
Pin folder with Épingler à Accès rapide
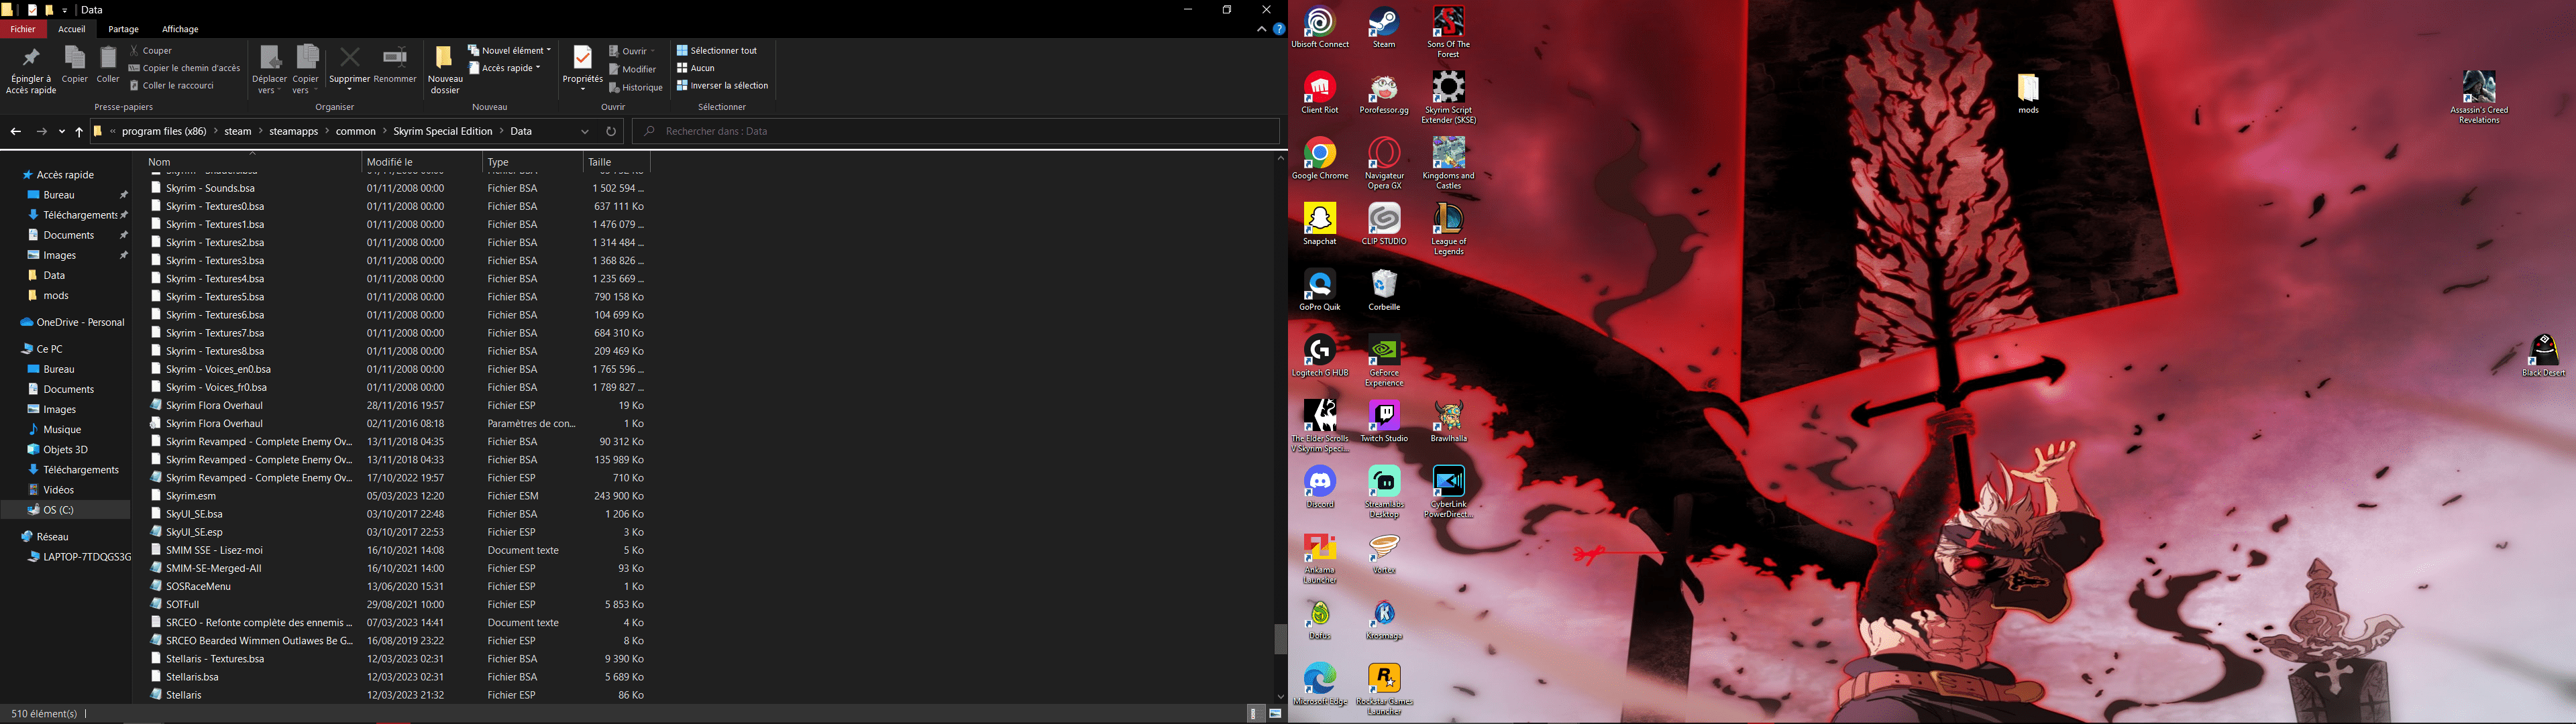point(31,70)
